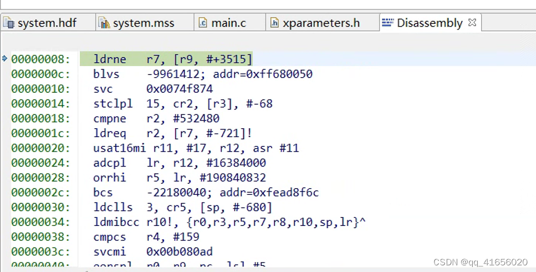Image resolution: width=536 pixels, height=272 pixels.
Task: Select the blvs instruction line
Action: (203, 74)
